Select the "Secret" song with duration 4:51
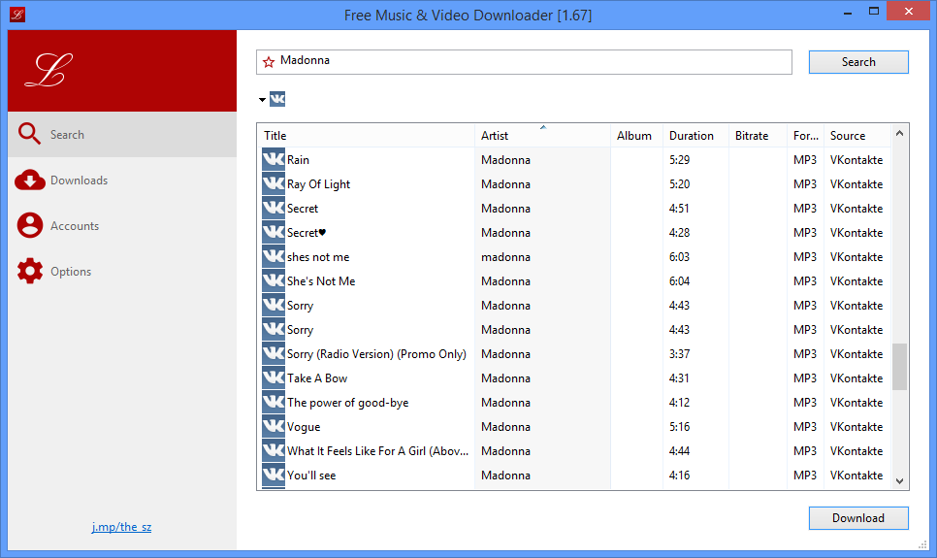Viewport: 937px width, 558px height. pos(303,208)
